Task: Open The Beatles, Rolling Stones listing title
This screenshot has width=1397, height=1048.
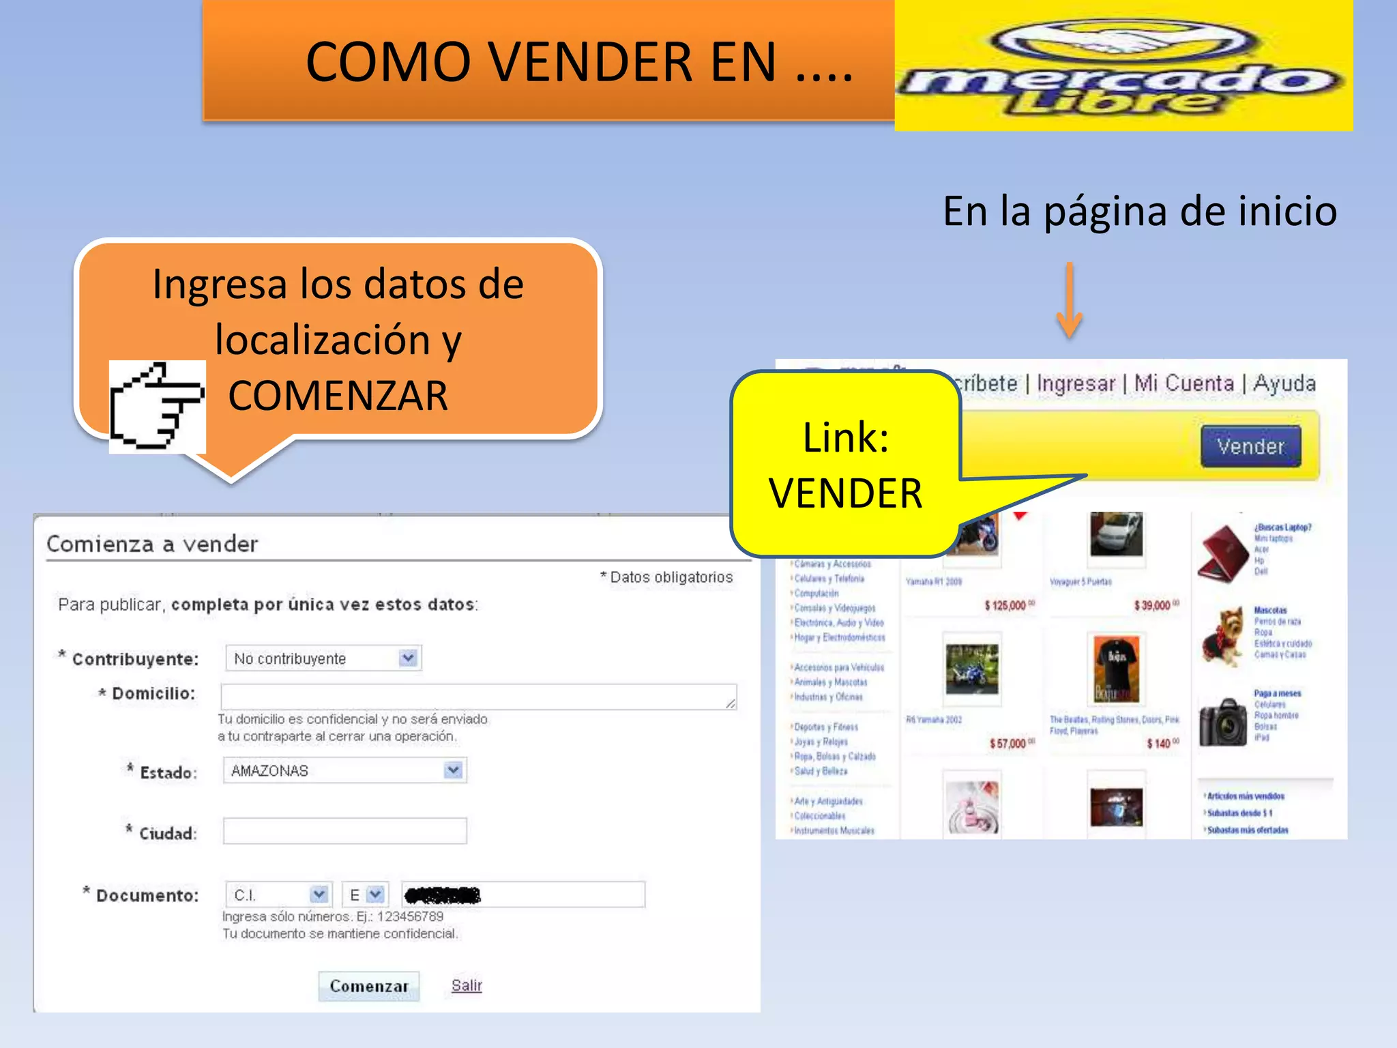Action: (x=1114, y=725)
